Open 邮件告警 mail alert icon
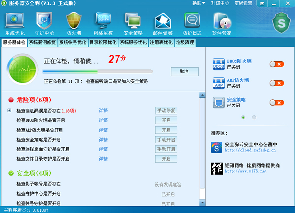295x213 pixels. [163, 24]
